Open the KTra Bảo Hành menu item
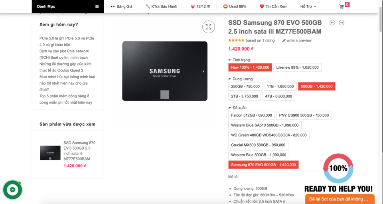 [x=161, y=7]
